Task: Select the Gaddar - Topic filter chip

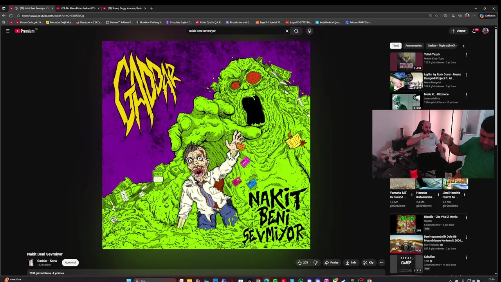Action: click(x=442, y=45)
